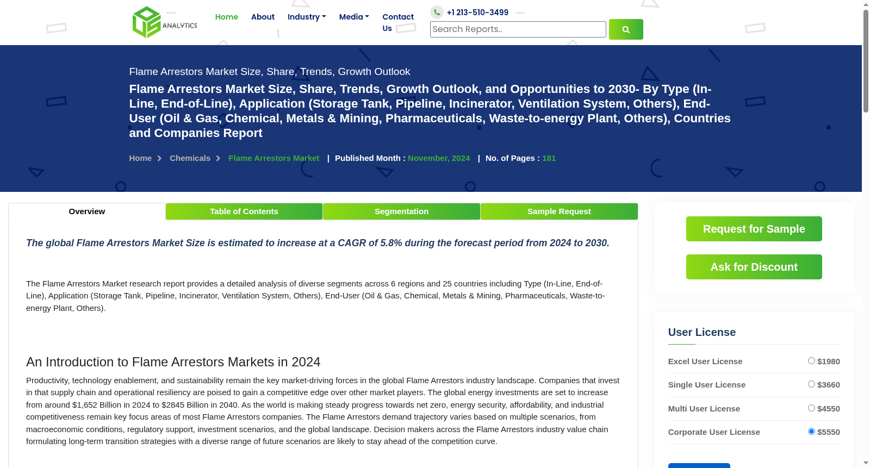Click the chevron after Home breadcrumb

tap(159, 158)
